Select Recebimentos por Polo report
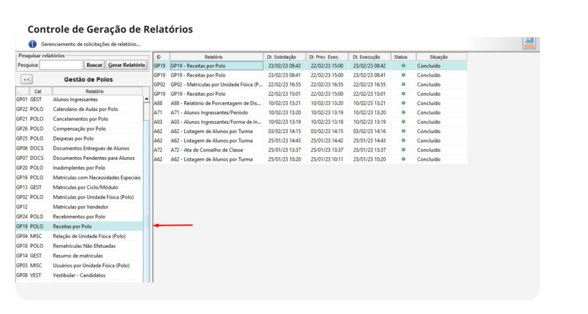The width and height of the screenshot is (588, 314). tap(79, 216)
